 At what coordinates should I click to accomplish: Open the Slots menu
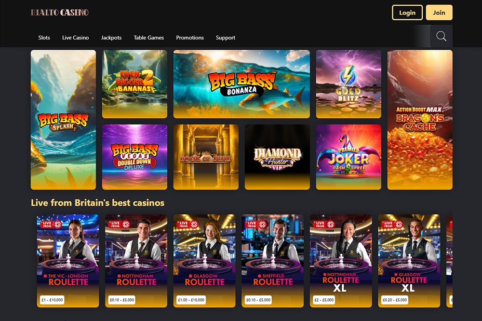coord(44,38)
